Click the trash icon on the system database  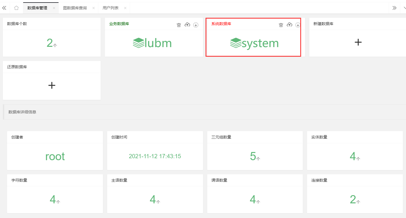pyautogui.click(x=281, y=25)
